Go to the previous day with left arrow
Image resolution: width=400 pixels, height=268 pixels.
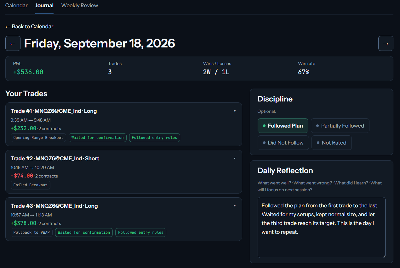[x=13, y=43]
